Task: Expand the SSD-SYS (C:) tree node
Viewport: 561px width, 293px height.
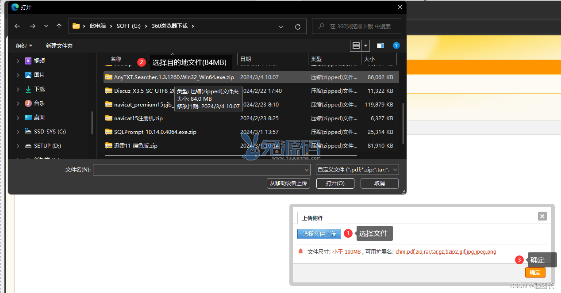Action: pos(18,131)
